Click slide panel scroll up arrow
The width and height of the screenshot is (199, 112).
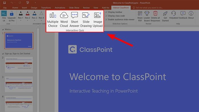coord(38,27)
